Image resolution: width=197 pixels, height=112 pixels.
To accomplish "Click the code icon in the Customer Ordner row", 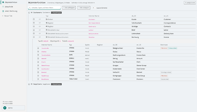I will click(x=40, y=19).
